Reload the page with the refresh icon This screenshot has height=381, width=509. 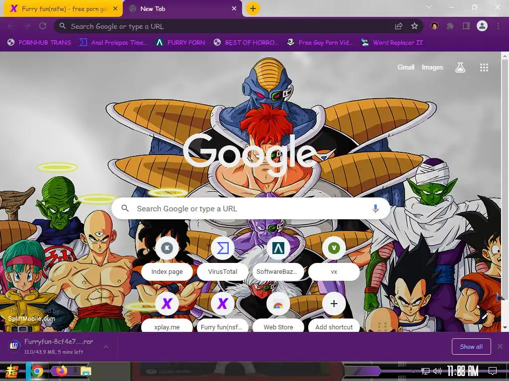coord(43,26)
